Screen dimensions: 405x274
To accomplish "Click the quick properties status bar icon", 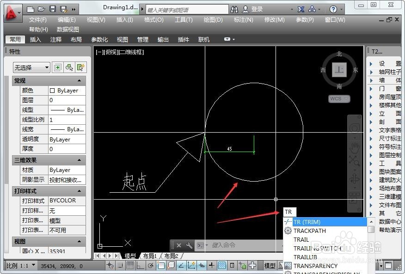I will point(232,265).
